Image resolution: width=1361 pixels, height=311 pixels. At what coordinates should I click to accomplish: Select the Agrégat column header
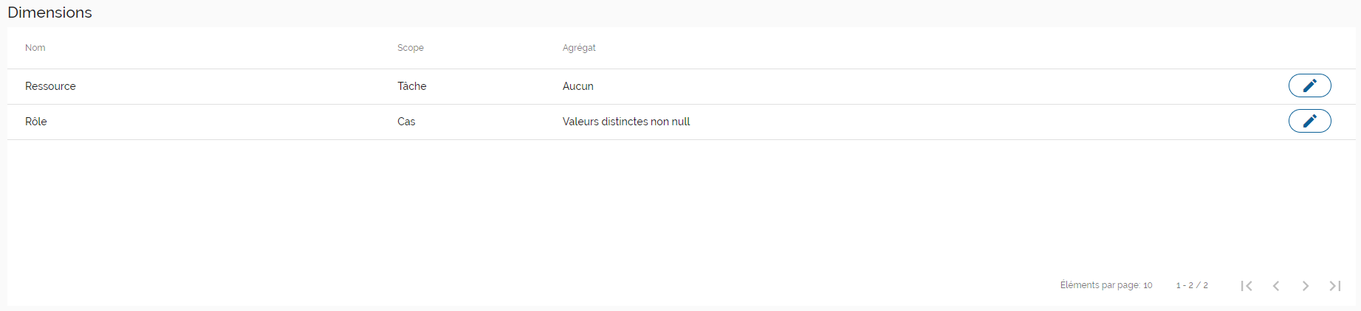pos(579,48)
